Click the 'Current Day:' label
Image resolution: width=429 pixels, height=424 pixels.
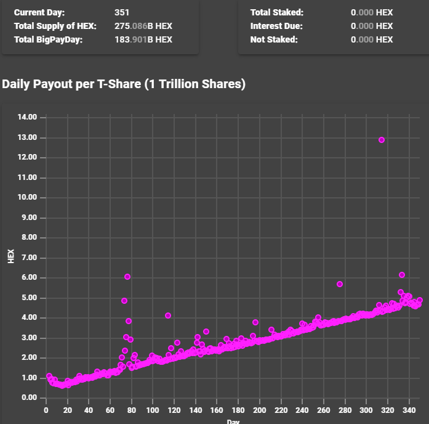39,12
